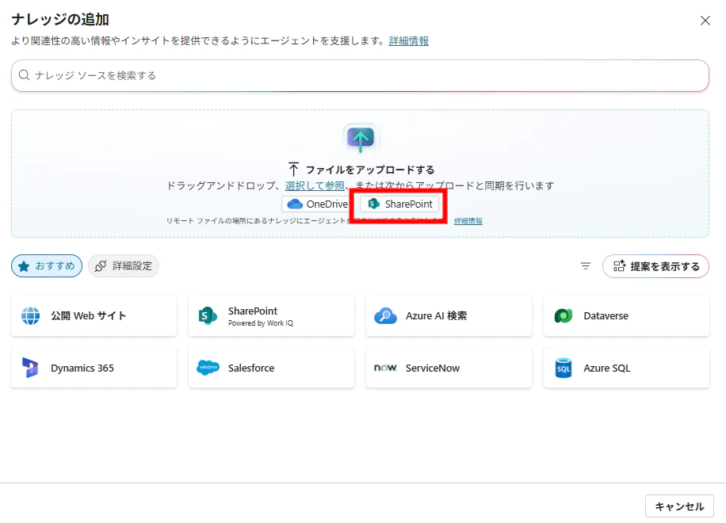Open 詳細情報 link in the header description
Viewport: 726px width, 523px height.
tap(409, 40)
